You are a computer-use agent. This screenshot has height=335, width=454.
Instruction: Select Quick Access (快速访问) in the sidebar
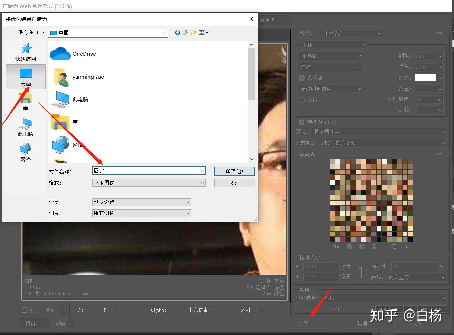click(x=26, y=52)
